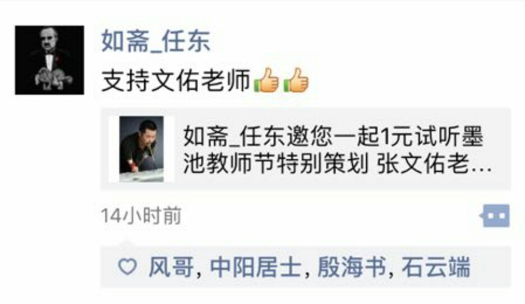Viewport: 525px width, 304px height.
Task: Open the shared link starting 如斋_任东邀您一起
Action: (x=306, y=149)
